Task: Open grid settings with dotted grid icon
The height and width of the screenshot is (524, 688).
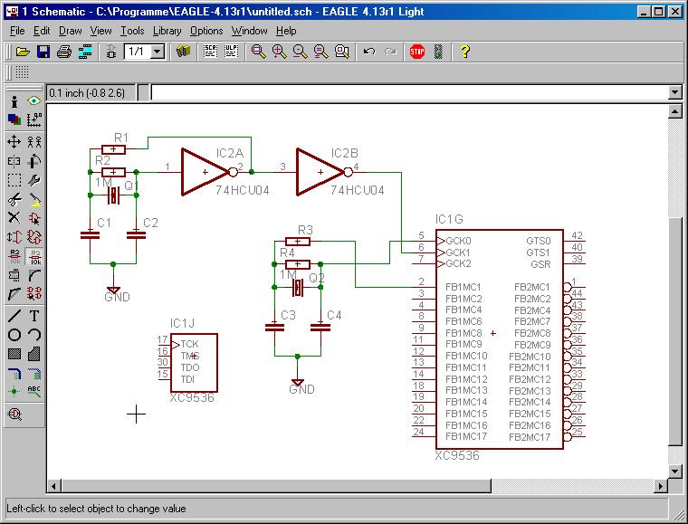Action: 23,71
